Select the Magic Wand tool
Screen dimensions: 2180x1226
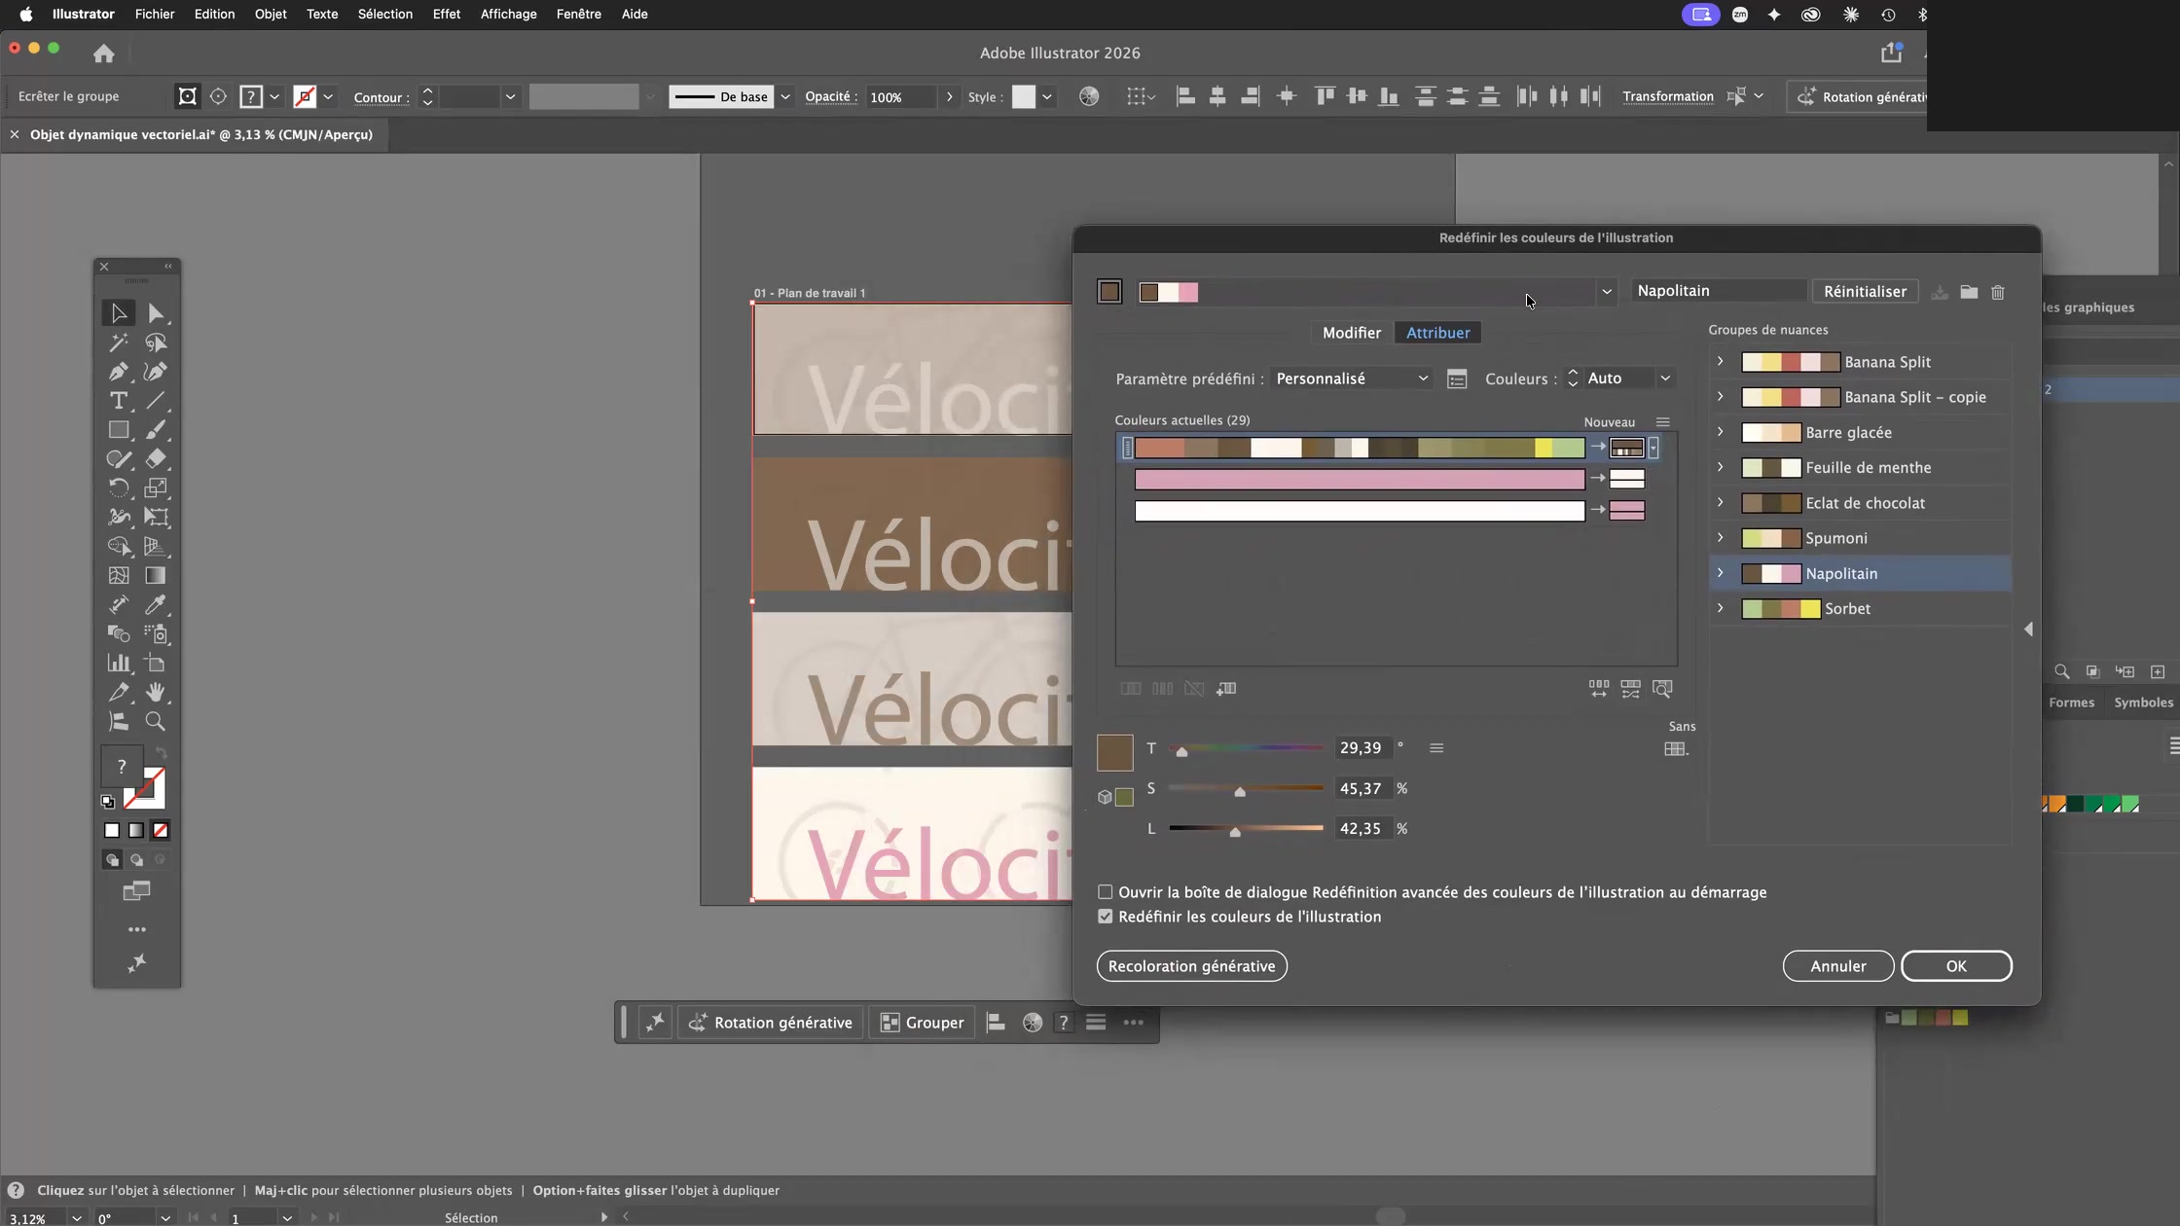pyautogui.click(x=119, y=343)
